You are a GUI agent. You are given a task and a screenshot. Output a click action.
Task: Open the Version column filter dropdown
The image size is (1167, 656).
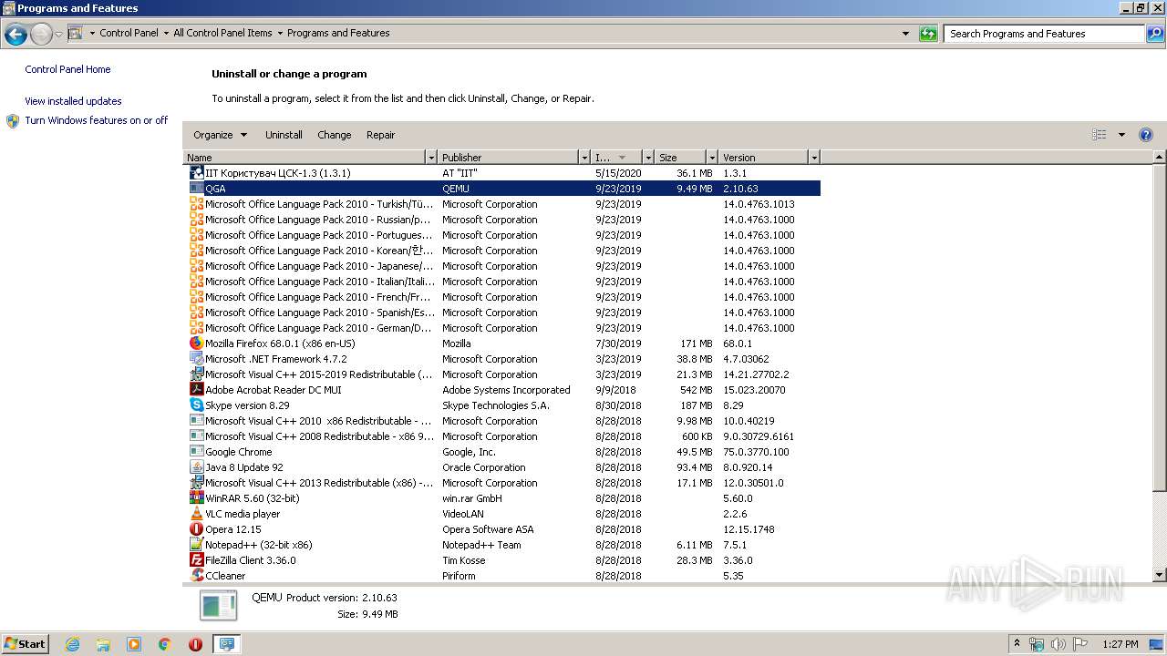pos(814,158)
